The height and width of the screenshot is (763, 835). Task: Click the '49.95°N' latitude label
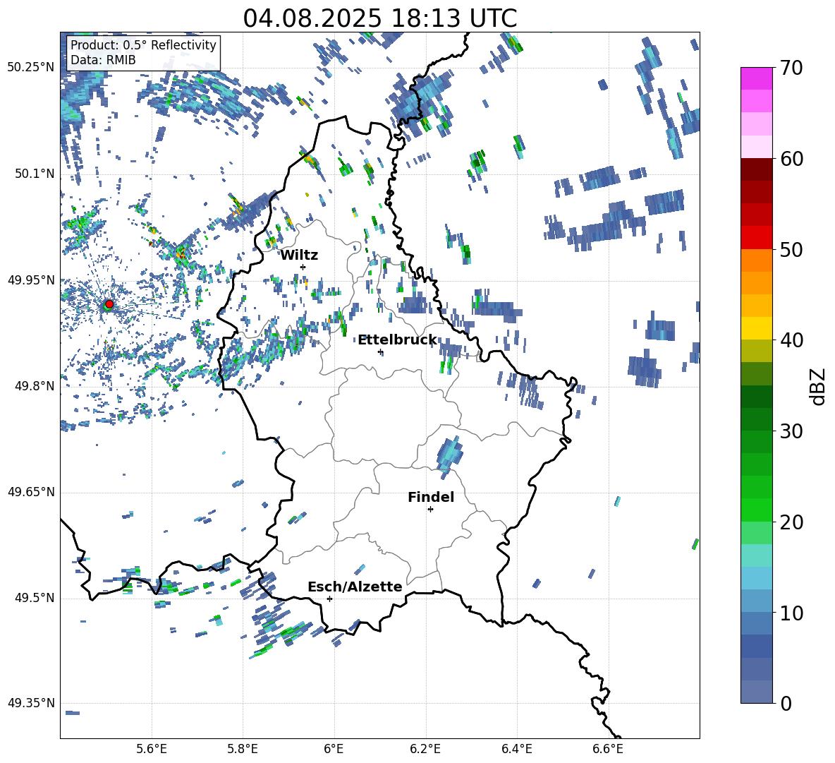[31, 280]
